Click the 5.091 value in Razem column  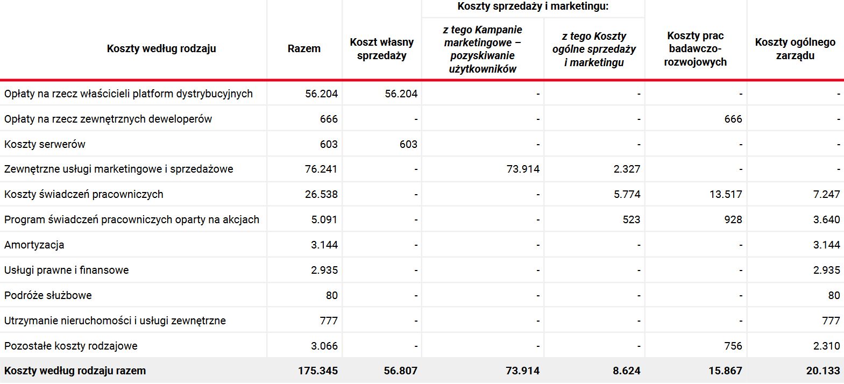click(324, 219)
